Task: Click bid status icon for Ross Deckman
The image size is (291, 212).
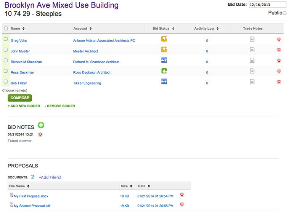Action: coord(164,70)
